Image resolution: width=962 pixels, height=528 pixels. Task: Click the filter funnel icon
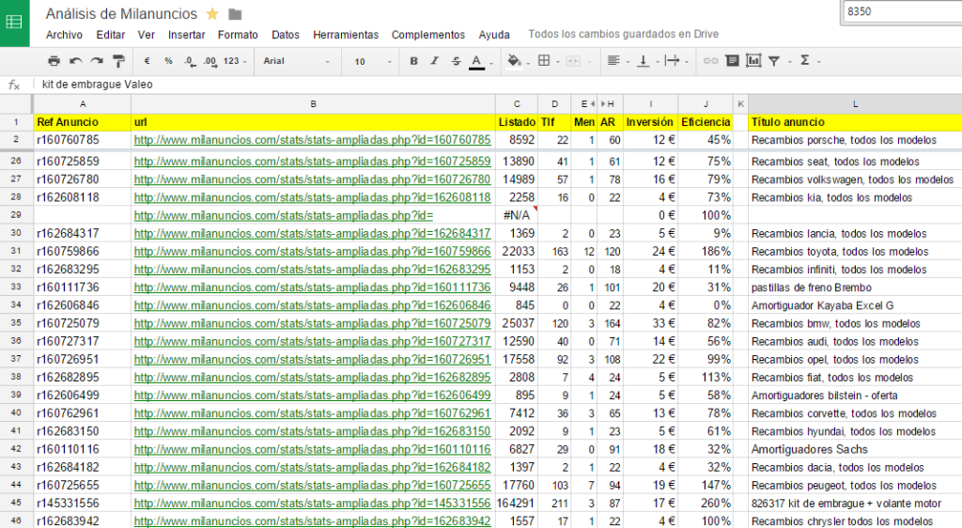774,61
